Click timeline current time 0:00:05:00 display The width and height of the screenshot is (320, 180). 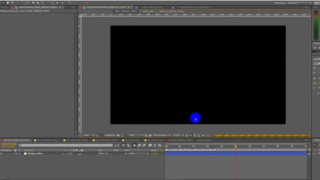pos(9,144)
